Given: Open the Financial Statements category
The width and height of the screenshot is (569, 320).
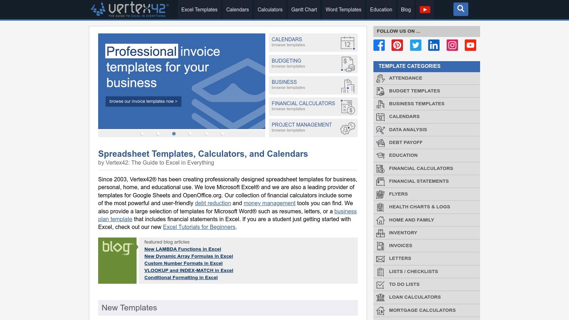Looking at the screenshot, I should [x=427, y=181].
